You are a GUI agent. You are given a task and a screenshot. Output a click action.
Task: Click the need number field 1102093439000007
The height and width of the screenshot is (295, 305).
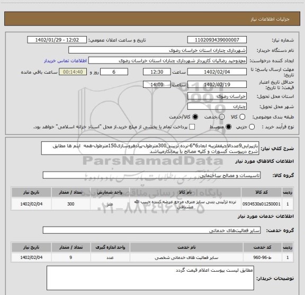(217, 40)
